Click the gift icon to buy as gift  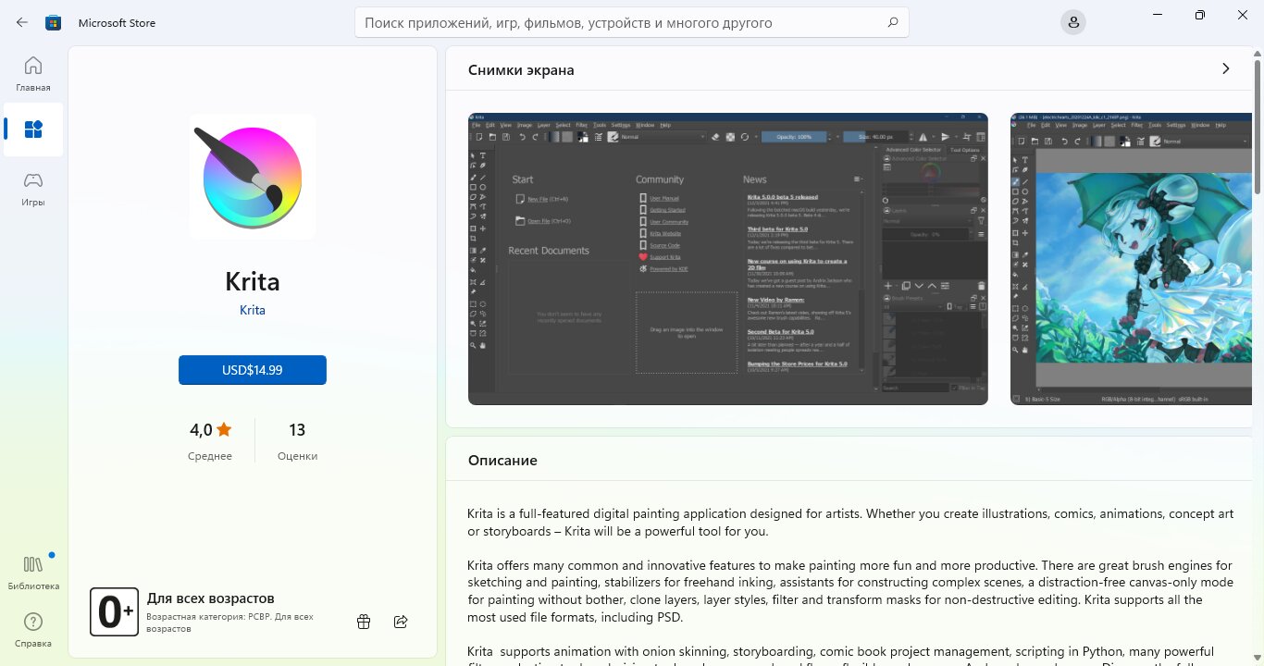tap(364, 622)
